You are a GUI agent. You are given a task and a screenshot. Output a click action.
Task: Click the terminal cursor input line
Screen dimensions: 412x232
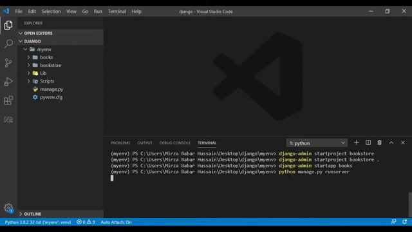[112, 178]
